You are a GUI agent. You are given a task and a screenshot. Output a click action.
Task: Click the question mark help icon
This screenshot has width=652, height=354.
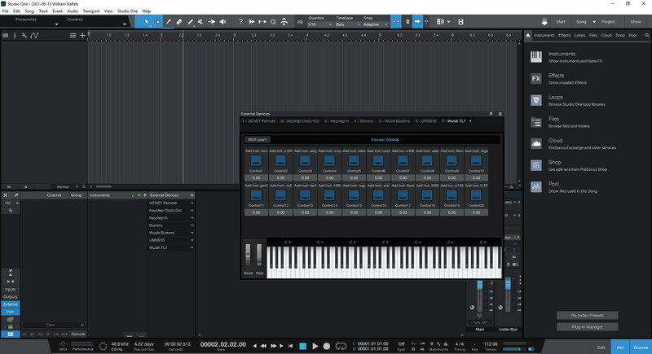tap(240, 22)
